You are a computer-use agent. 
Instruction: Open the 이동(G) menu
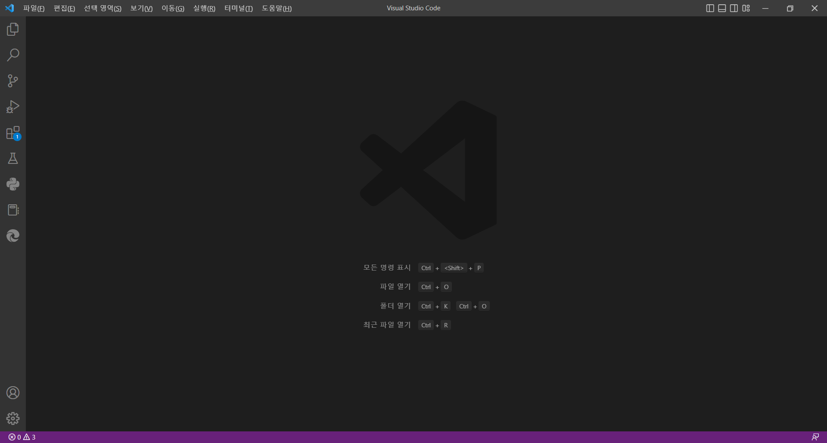click(173, 8)
